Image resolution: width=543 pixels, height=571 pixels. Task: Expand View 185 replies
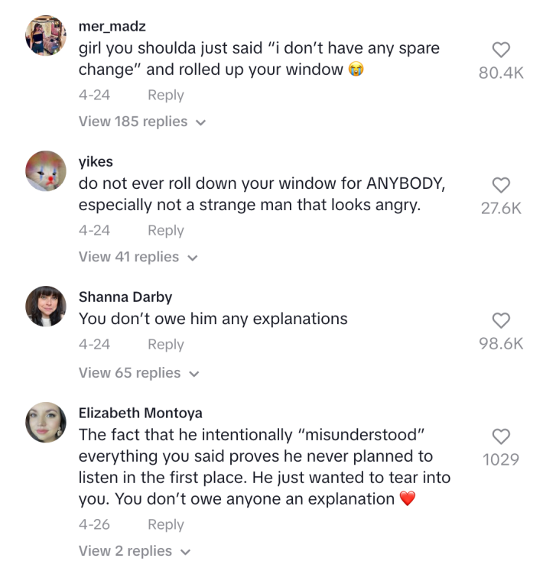click(142, 122)
